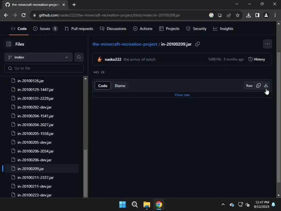Expand Chrome tab search chevron
281x211 pixels.
click(x=237, y=4)
